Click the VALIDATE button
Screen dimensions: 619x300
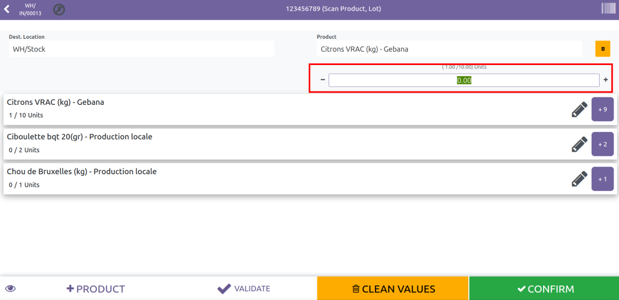pyautogui.click(x=244, y=289)
